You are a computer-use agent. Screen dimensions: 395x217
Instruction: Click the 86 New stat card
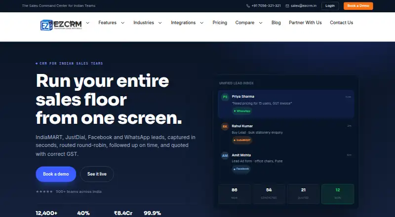[x=234, y=194]
